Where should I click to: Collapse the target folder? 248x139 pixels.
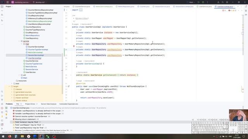pyautogui.click(x=9, y=86)
